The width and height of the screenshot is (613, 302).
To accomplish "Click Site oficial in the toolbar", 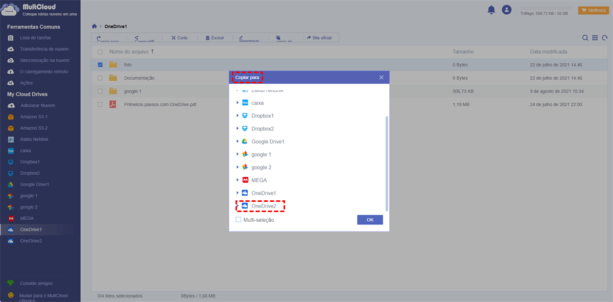I will click(319, 38).
